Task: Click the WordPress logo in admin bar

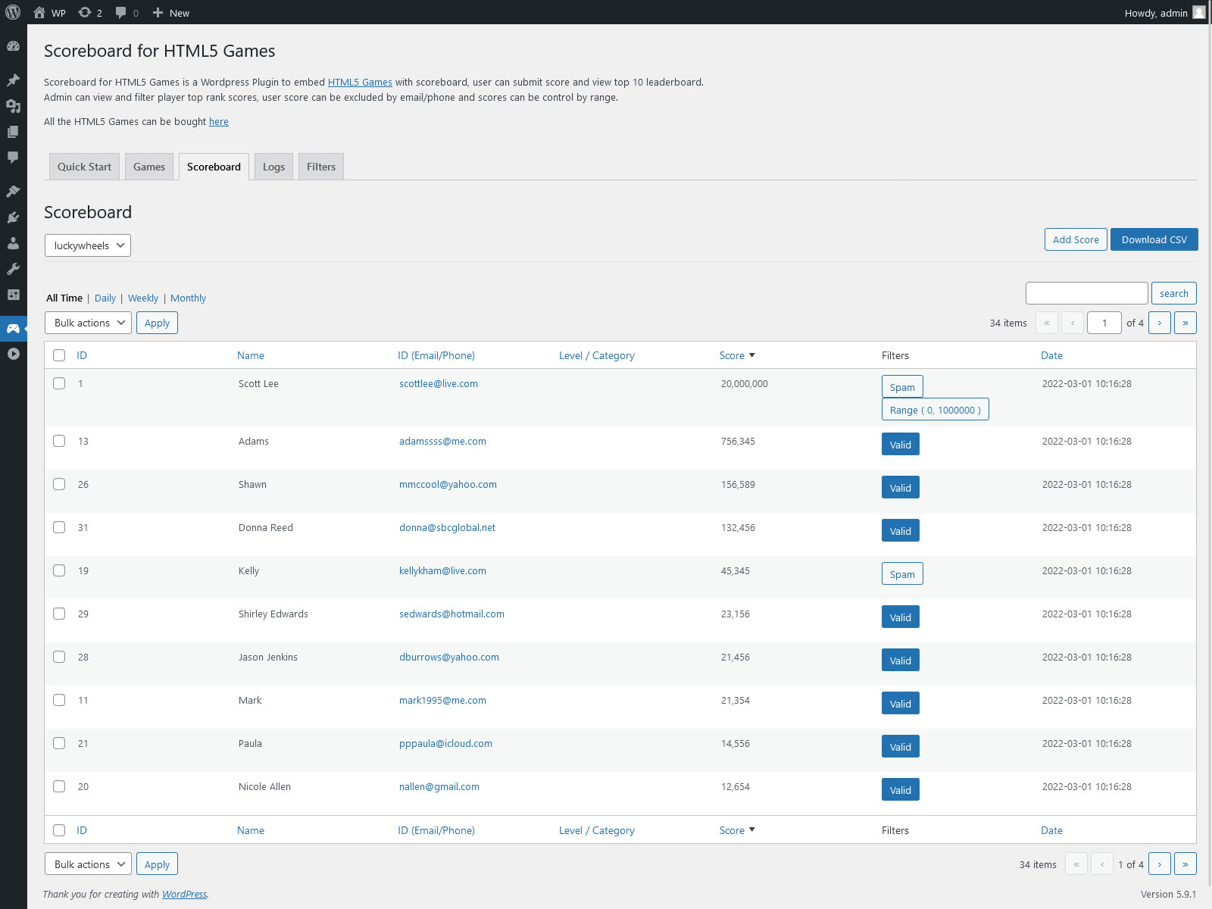Action: point(13,12)
